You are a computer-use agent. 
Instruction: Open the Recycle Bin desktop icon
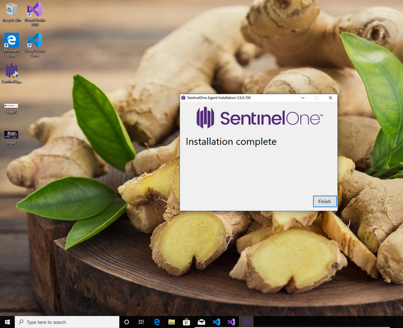[x=11, y=12]
